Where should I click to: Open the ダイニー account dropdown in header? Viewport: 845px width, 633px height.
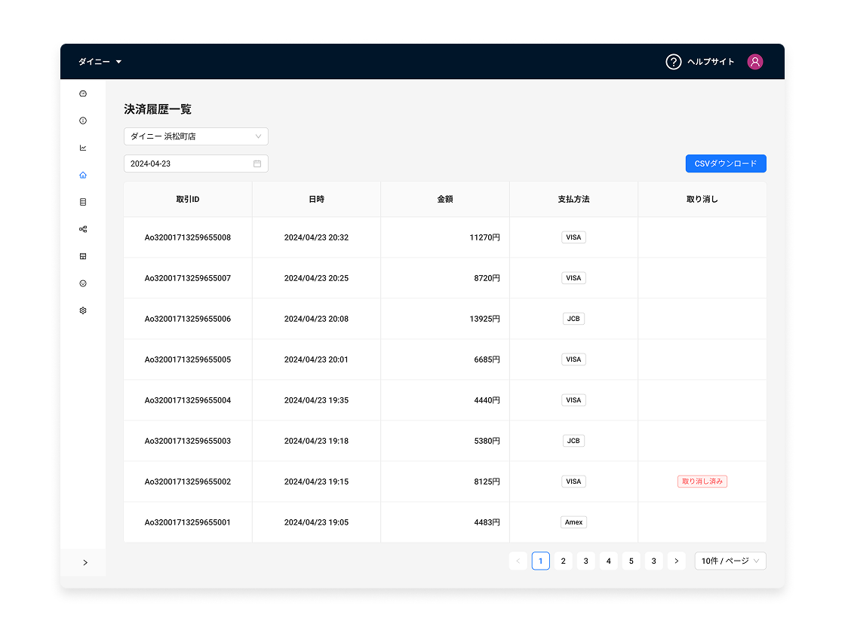[100, 62]
